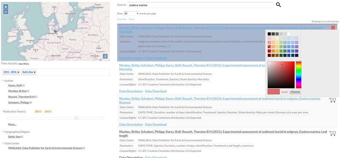Click the rainbow hue slider bar
This screenshot has height=158, width=340.
[x=299, y=75]
